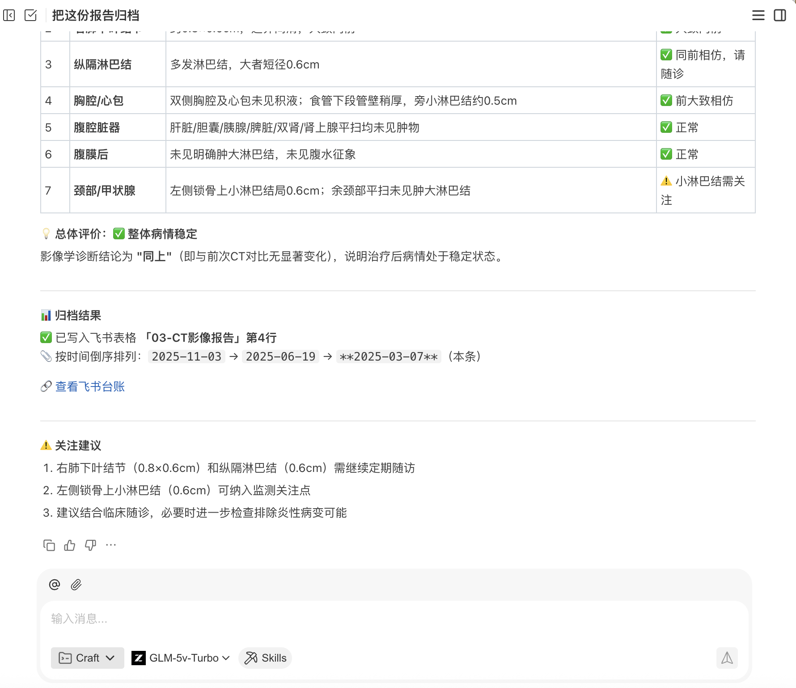This screenshot has height=688, width=796.
Task: Focus the 输入消息 message input field
Action: [394, 619]
